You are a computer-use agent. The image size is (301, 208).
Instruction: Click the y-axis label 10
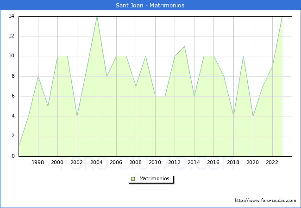tap(12, 56)
